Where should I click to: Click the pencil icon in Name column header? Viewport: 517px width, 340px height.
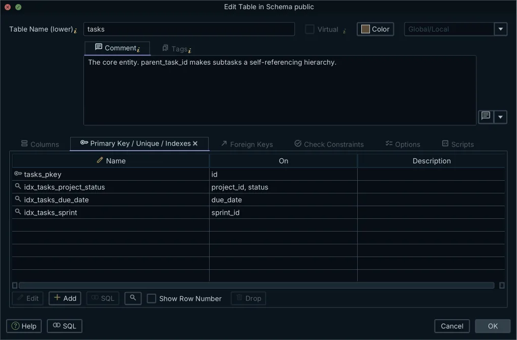coord(100,160)
